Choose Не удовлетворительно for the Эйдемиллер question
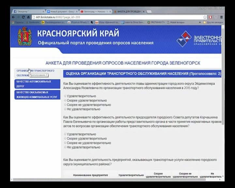Screen dimensions: 235x188 pos(65,109)
